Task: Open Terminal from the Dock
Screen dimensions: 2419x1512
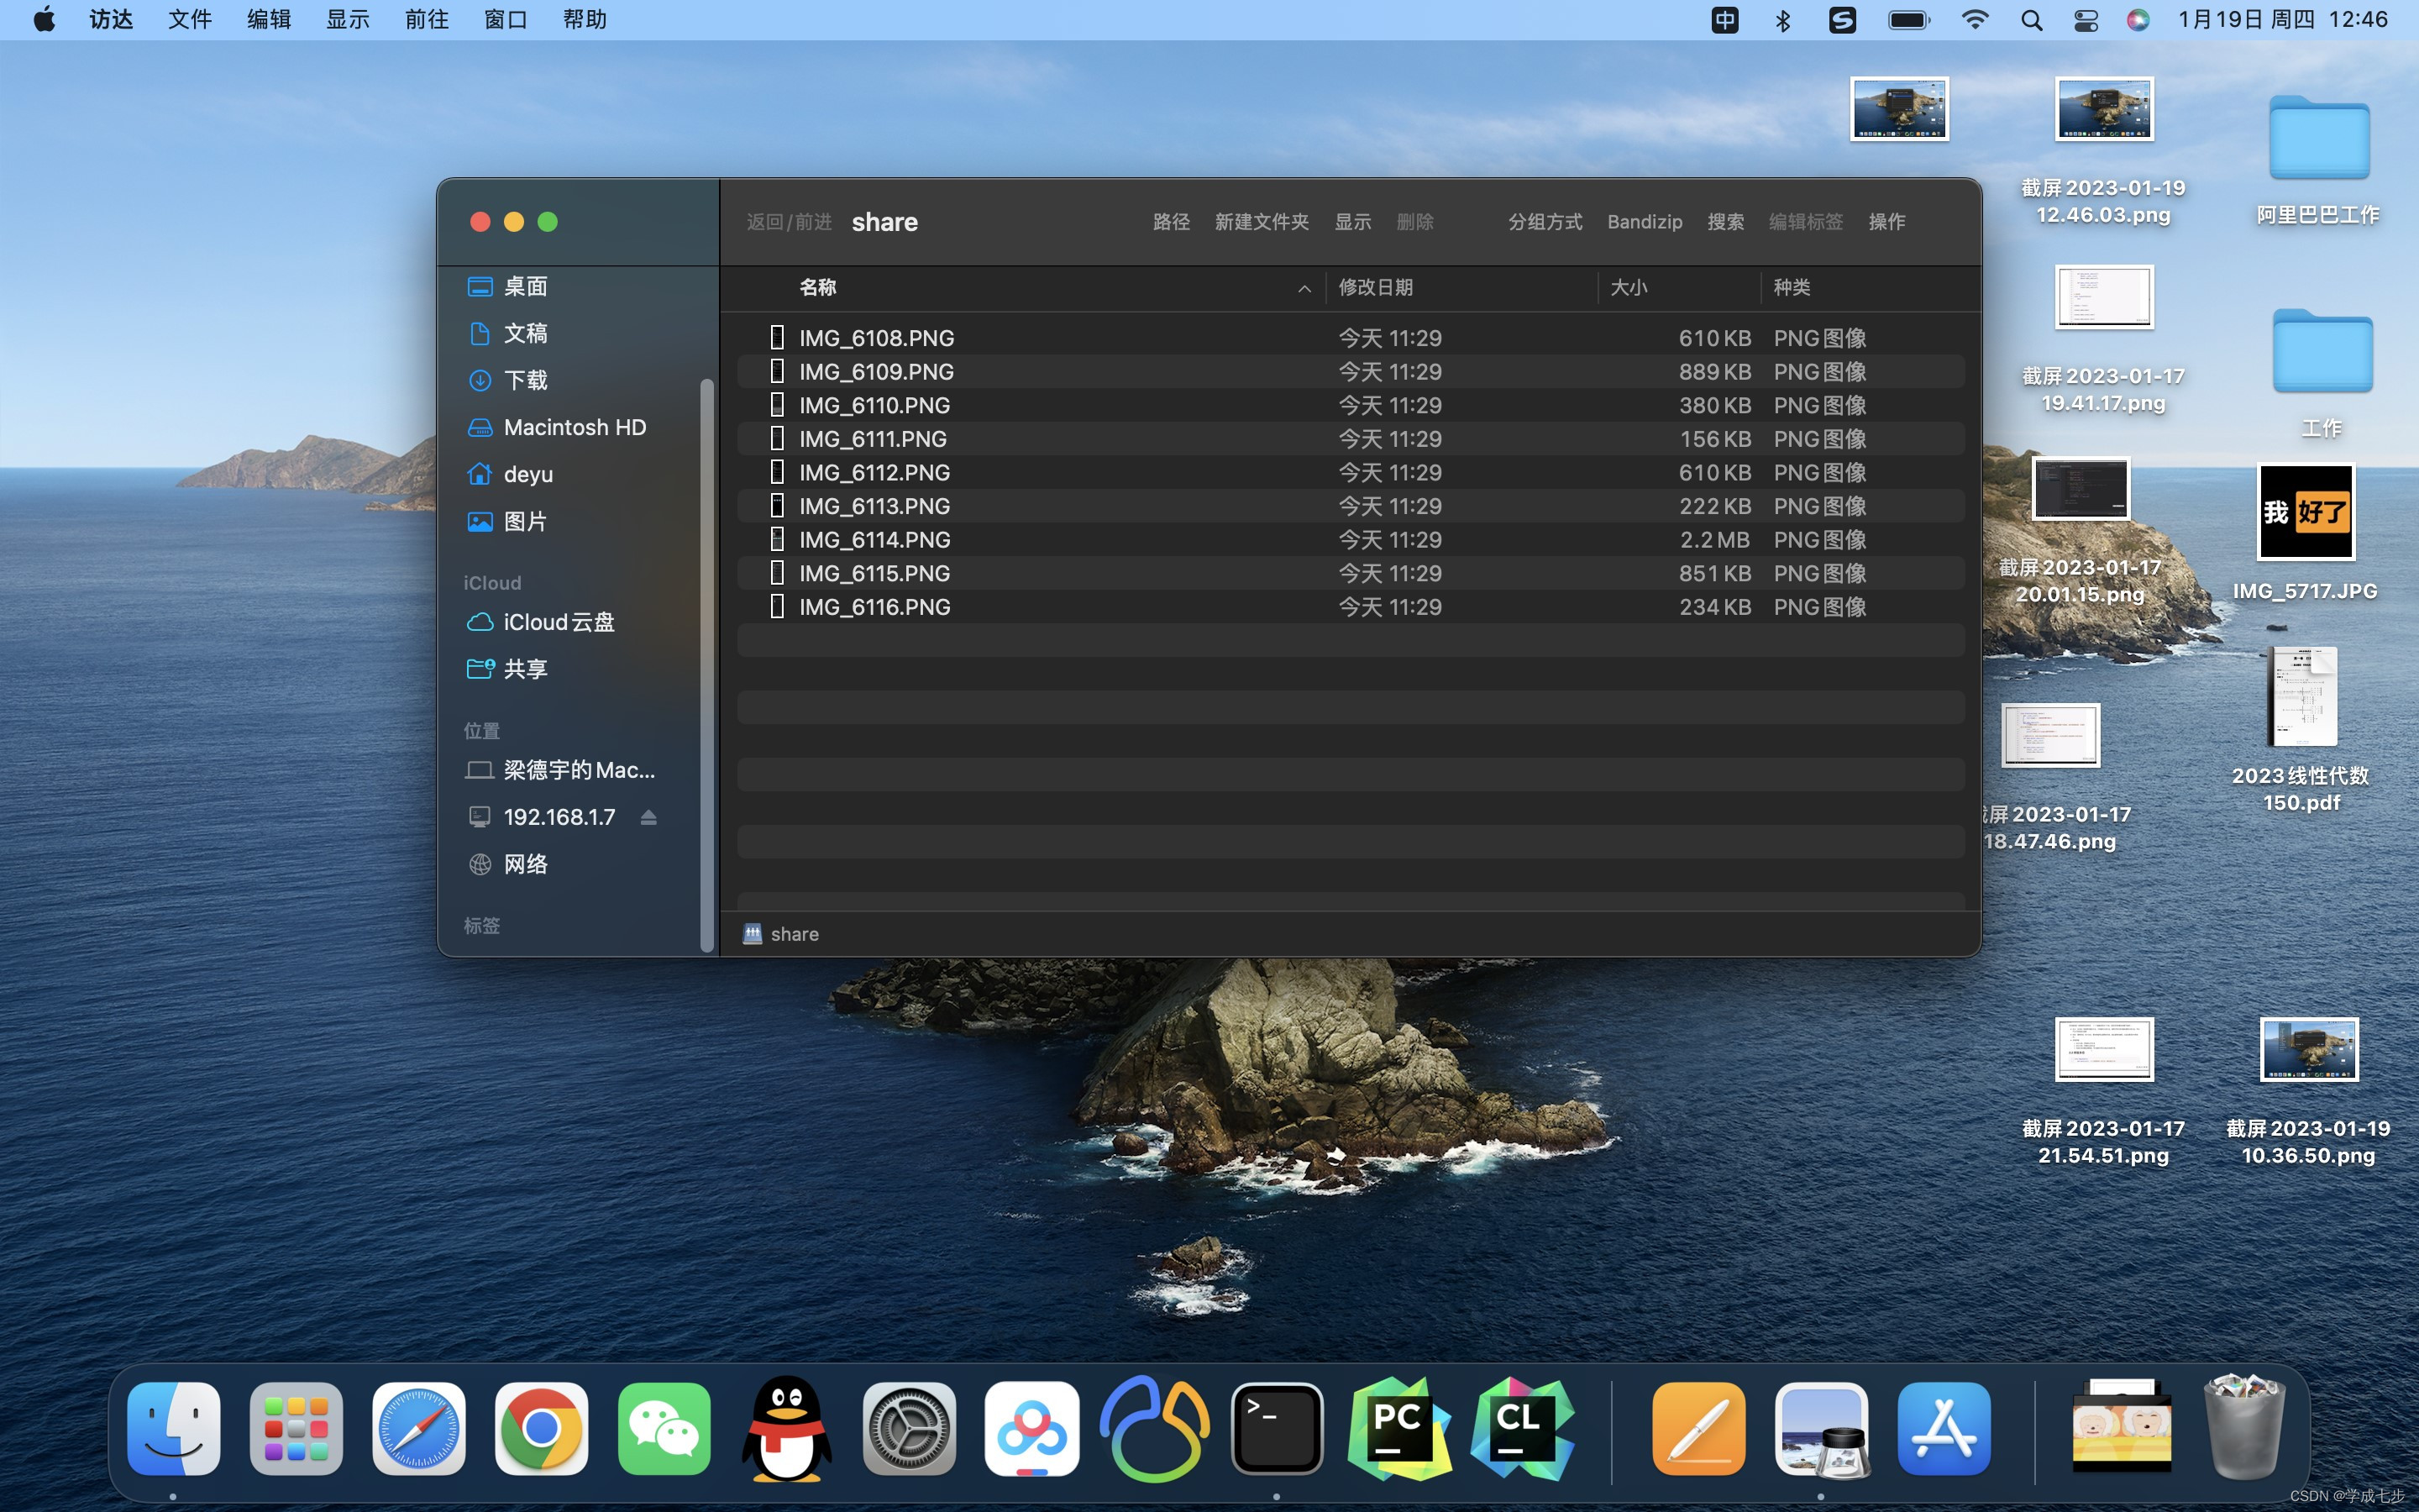Action: (x=1277, y=1428)
